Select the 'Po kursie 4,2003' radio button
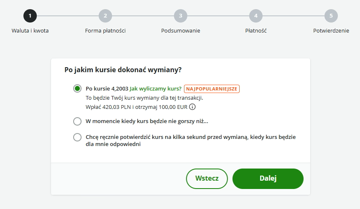360x209 pixels. pos(77,88)
